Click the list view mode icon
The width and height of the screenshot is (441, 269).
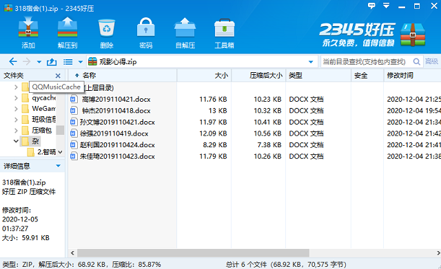click(x=68, y=62)
